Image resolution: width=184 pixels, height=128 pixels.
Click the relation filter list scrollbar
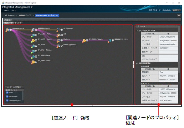point(23,96)
